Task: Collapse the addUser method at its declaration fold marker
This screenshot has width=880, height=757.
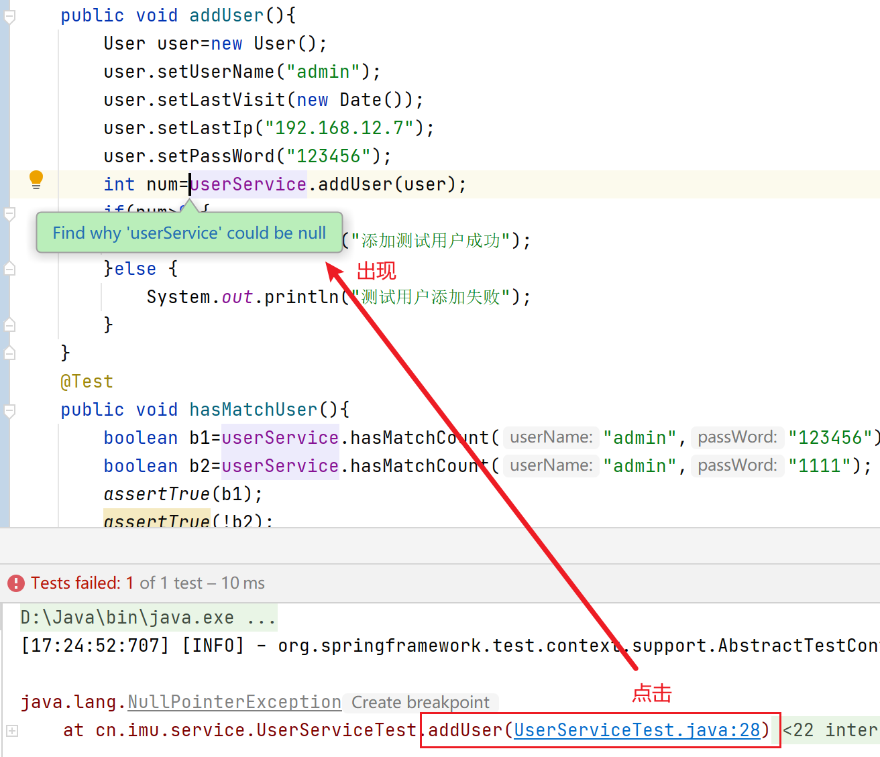Action: 9,16
